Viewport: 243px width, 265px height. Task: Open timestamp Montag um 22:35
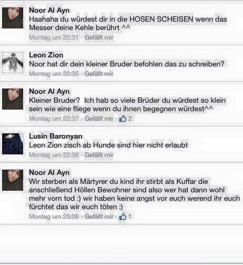pos(54,74)
